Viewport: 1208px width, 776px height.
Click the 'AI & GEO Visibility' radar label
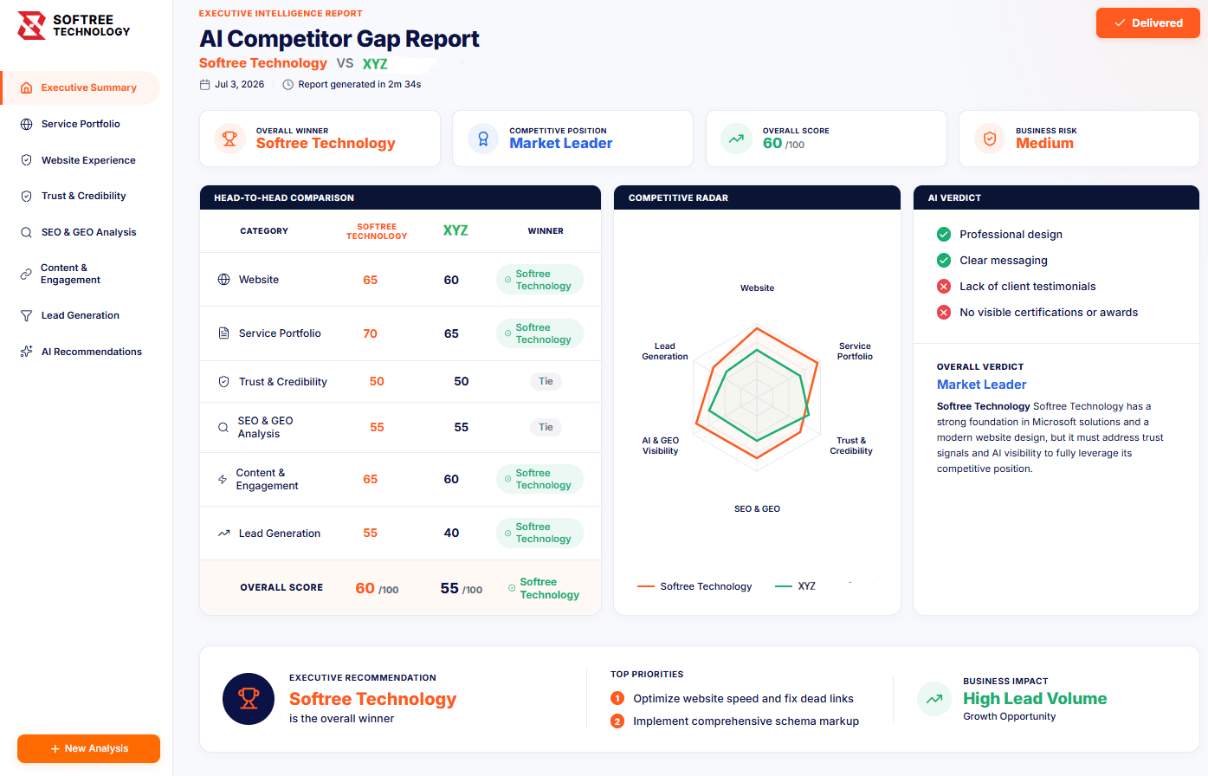point(661,445)
